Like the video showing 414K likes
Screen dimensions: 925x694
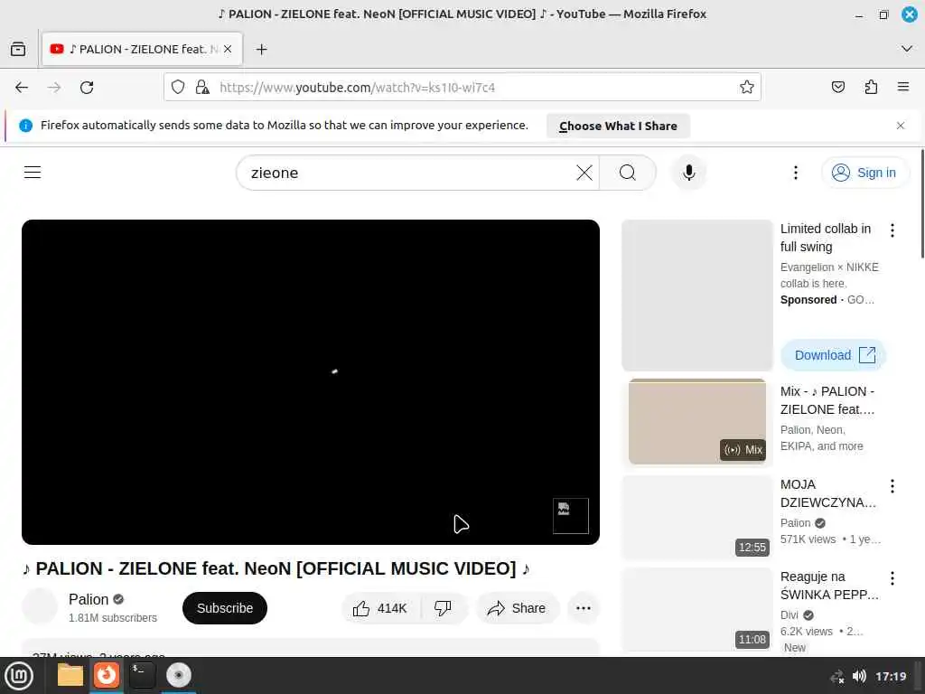[380, 608]
